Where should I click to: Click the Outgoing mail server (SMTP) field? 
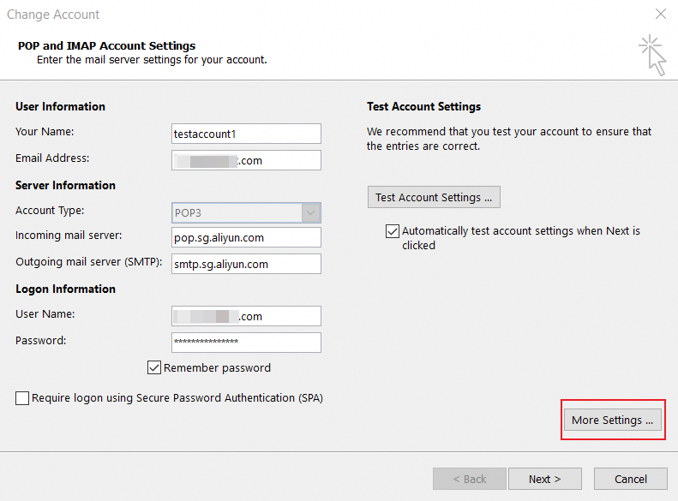point(246,264)
